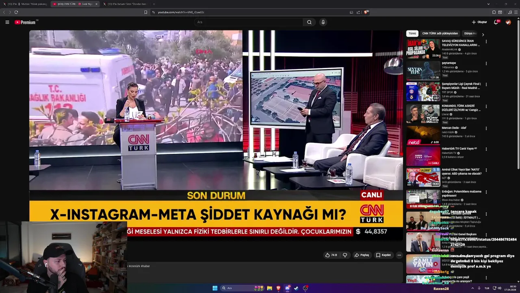Open a new browser tab
Screen dimensions: 520x293
click(154, 4)
